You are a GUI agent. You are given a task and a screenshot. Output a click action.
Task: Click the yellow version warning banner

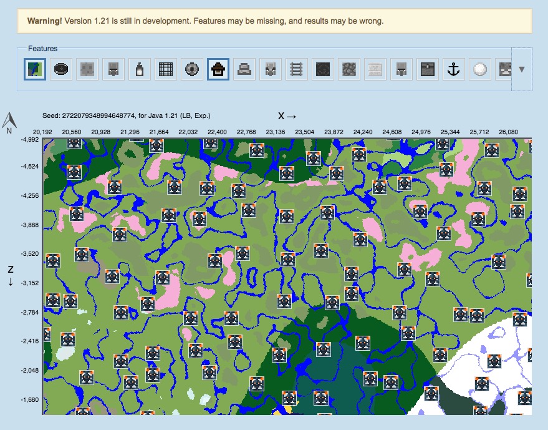point(274,21)
